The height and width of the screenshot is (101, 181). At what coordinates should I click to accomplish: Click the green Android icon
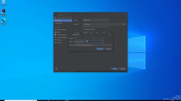(x=55, y=43)
